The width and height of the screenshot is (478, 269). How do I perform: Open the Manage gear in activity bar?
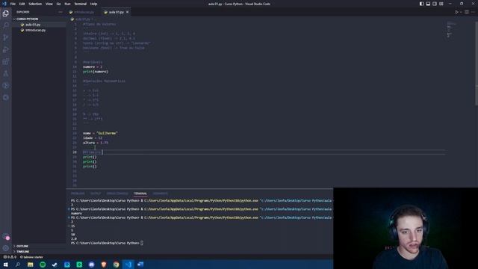pos(6,248)
